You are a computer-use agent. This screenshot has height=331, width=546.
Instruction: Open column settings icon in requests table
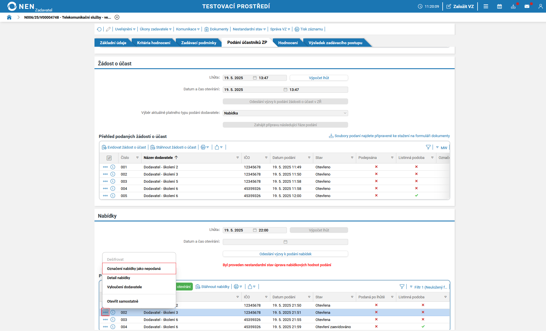tap(109, 158)
